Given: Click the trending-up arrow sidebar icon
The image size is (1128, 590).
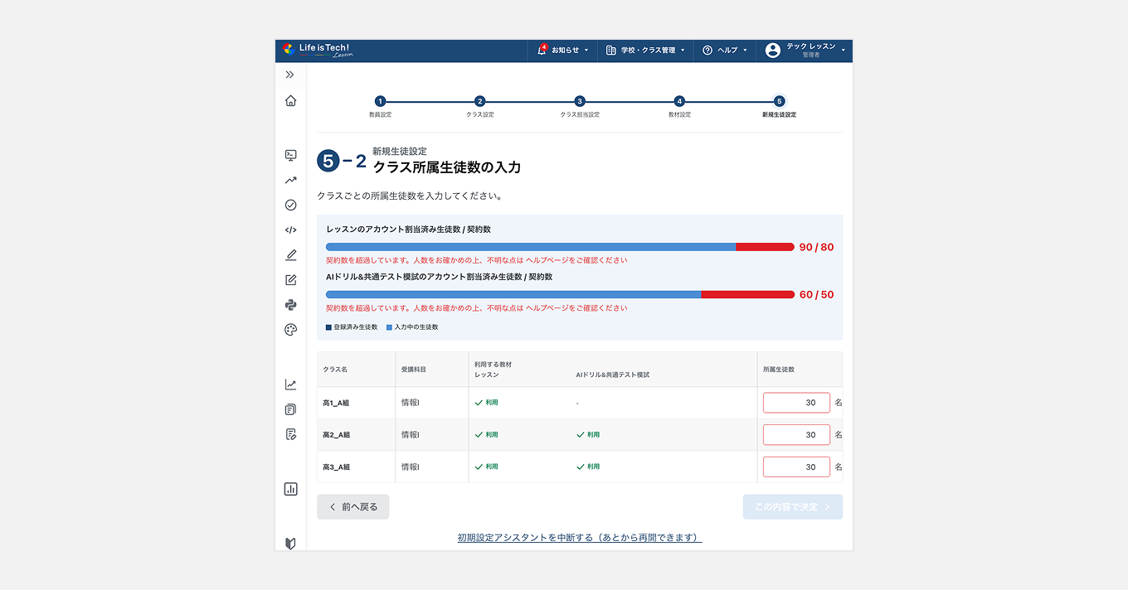Looking at the screenshot, I should tap(290, 180).
